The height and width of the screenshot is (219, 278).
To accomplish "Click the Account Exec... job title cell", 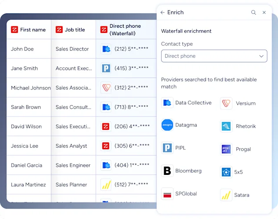I will [x=73, y=68].
